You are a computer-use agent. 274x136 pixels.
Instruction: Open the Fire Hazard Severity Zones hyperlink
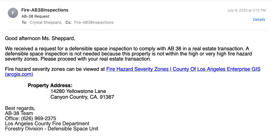coord(183,69)
